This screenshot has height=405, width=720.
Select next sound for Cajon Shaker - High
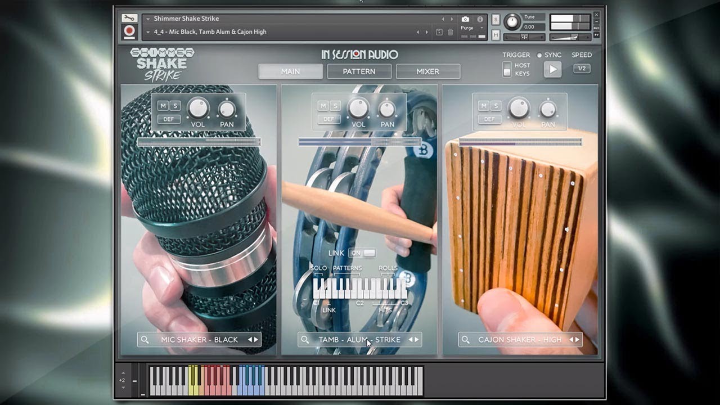click(578, 340)
